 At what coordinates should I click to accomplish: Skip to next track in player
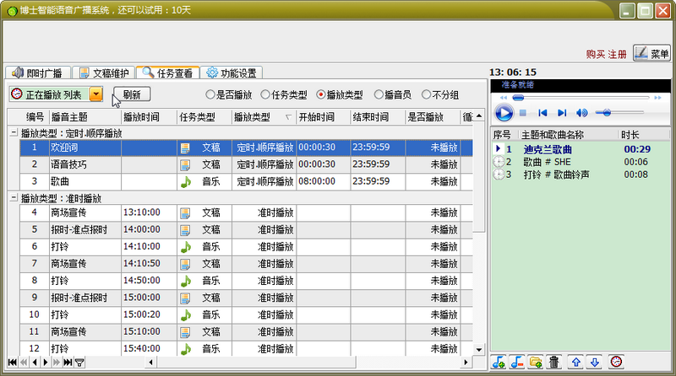[562, 113]
